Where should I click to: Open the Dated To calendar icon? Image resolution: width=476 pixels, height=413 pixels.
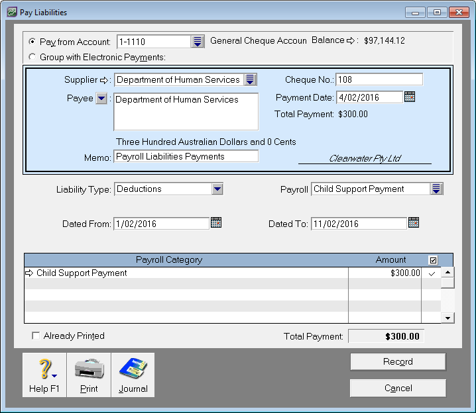[414, 223]
